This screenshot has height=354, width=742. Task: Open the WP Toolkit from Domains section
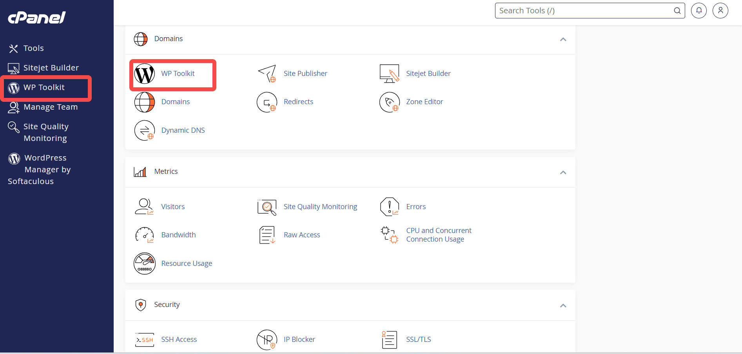coord(172,74)
